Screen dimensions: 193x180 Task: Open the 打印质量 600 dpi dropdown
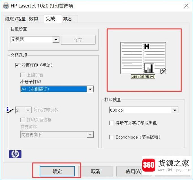144,110
